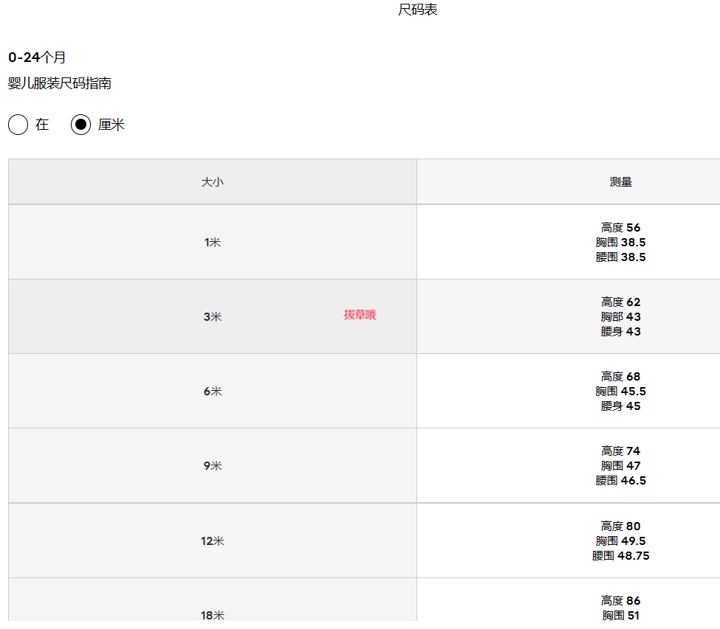Click the 3米 size row cell
Screen dimensions: 720x629
pos(212,317)
